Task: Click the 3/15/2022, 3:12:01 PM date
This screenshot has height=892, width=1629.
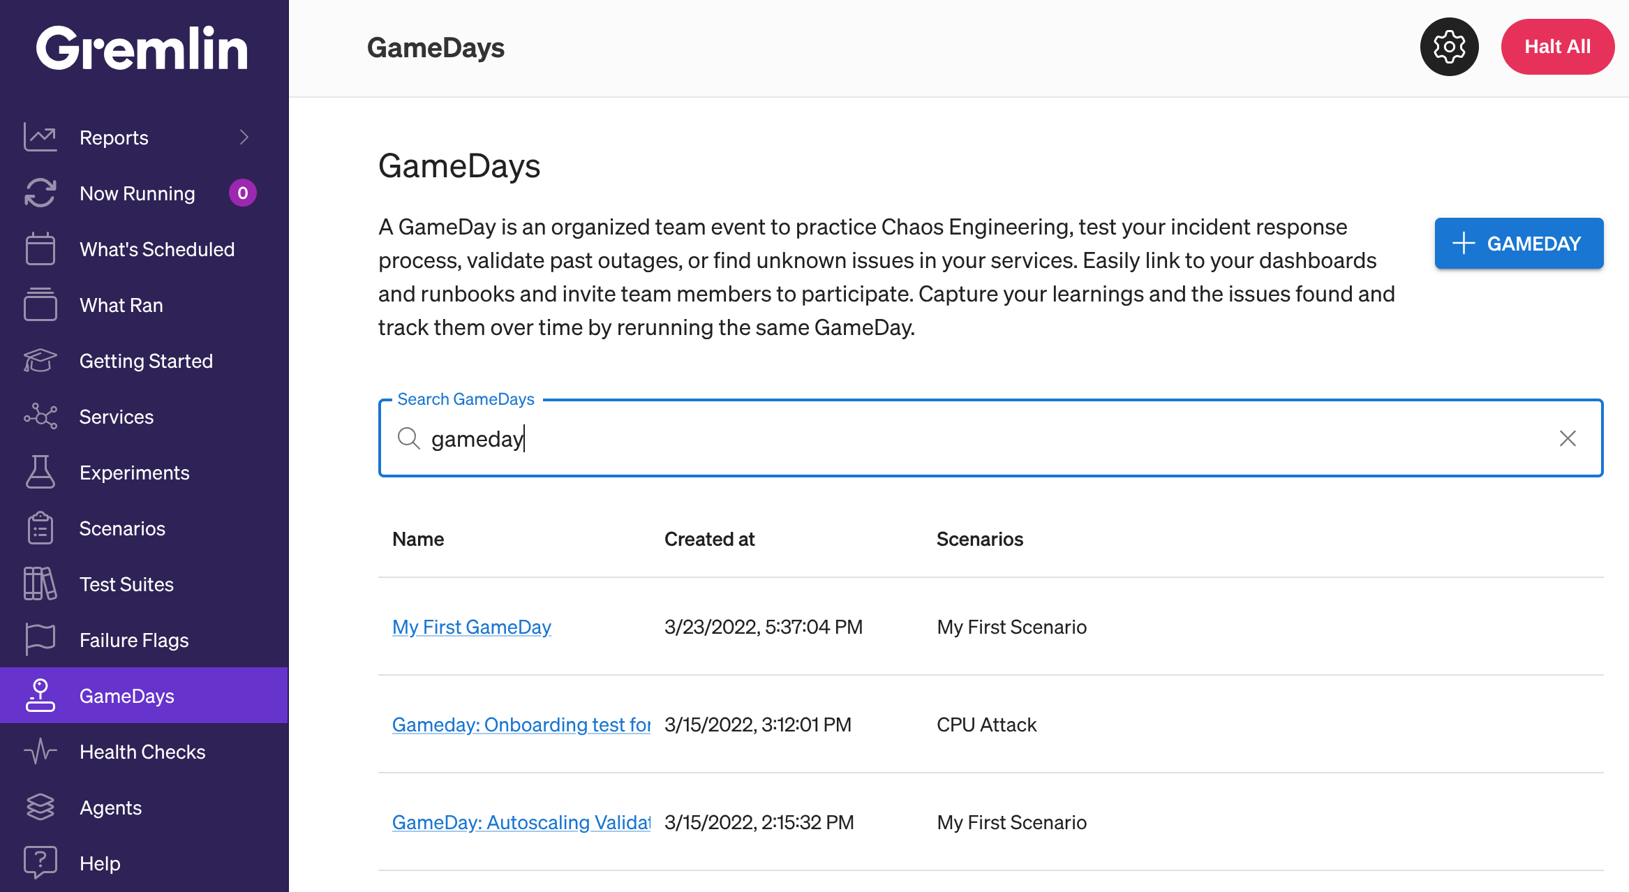Action: [758, 724]
